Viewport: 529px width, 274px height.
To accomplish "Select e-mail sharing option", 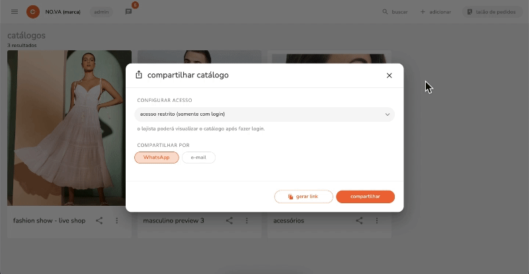I will 198,158.
